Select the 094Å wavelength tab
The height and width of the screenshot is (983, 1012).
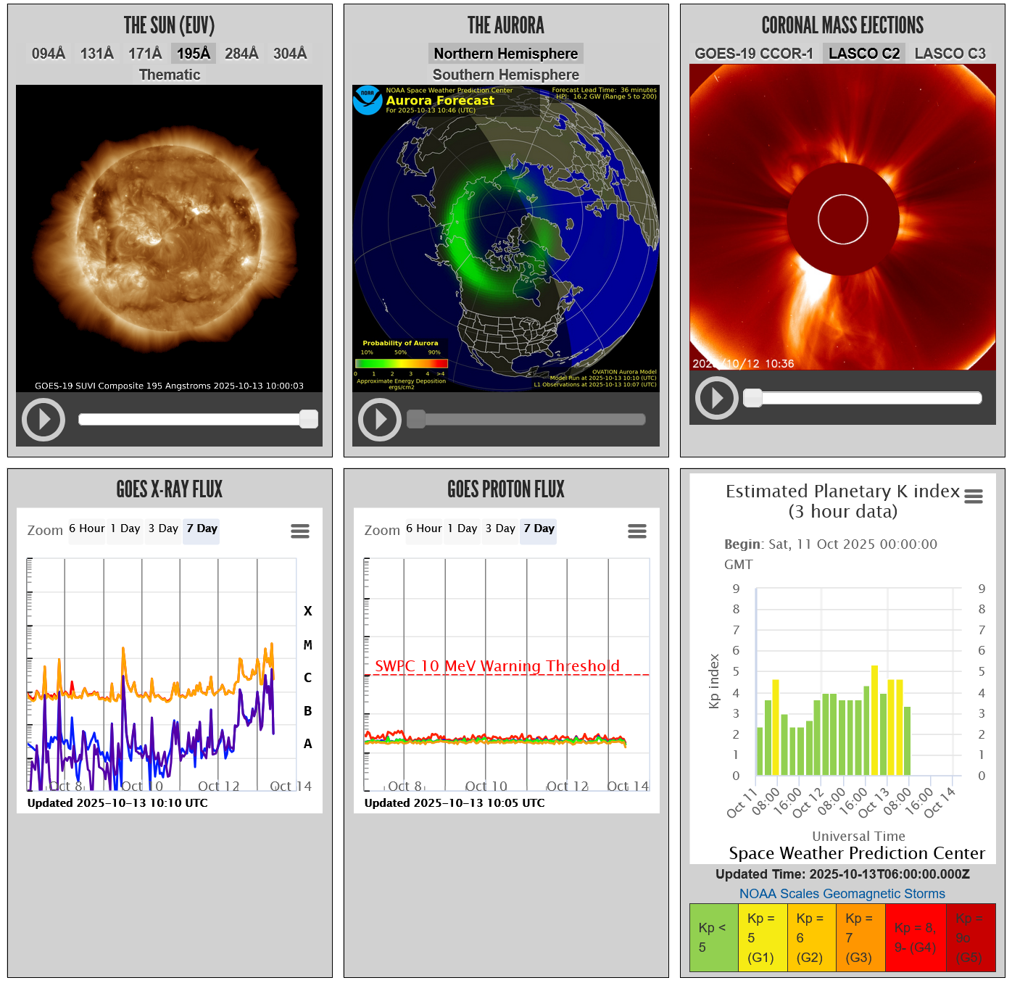(49, 54)
